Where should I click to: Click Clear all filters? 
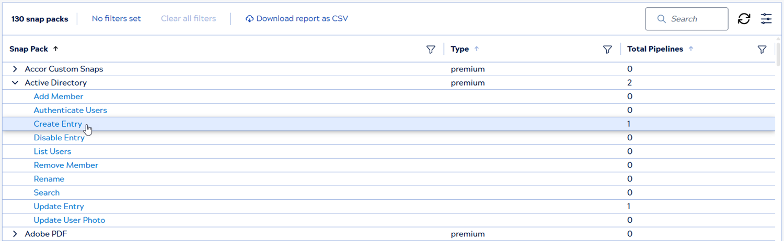pos(188,19)
